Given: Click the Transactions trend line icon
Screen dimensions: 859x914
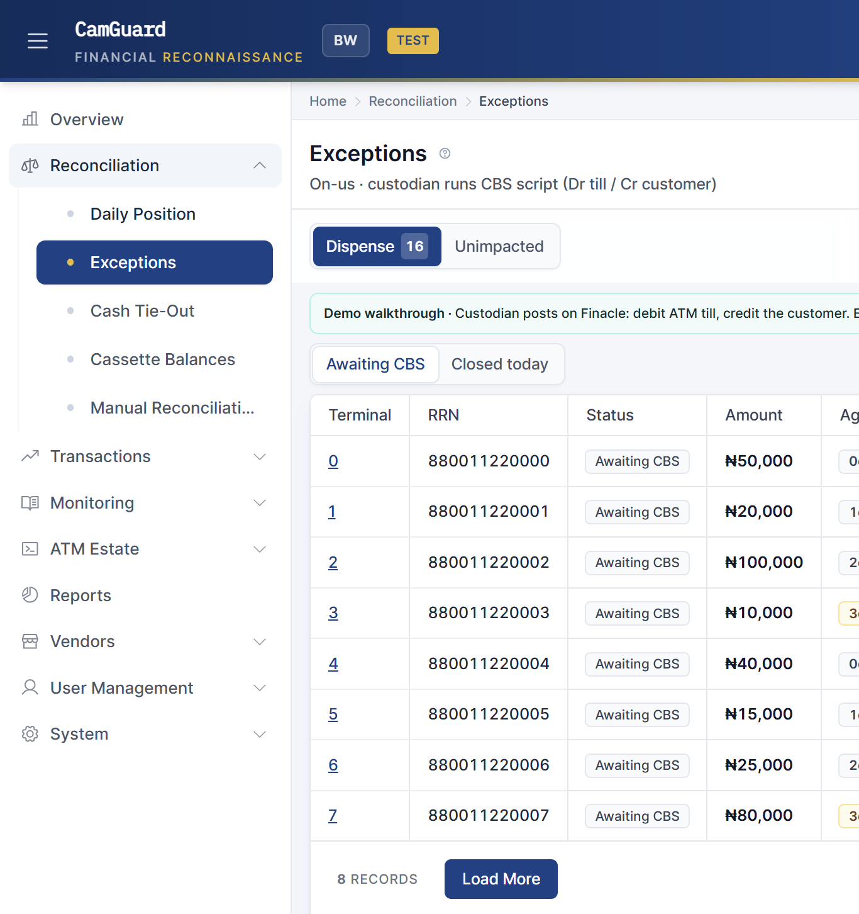Looking at the screenshot, I should [30, 456].
